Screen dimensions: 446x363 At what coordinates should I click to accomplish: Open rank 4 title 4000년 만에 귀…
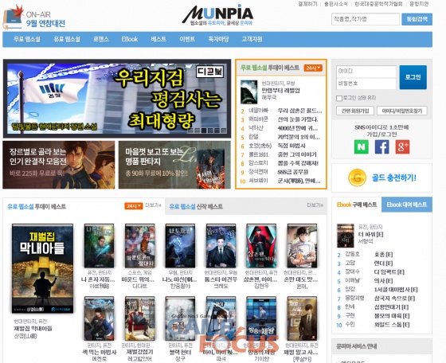(298, 128)
